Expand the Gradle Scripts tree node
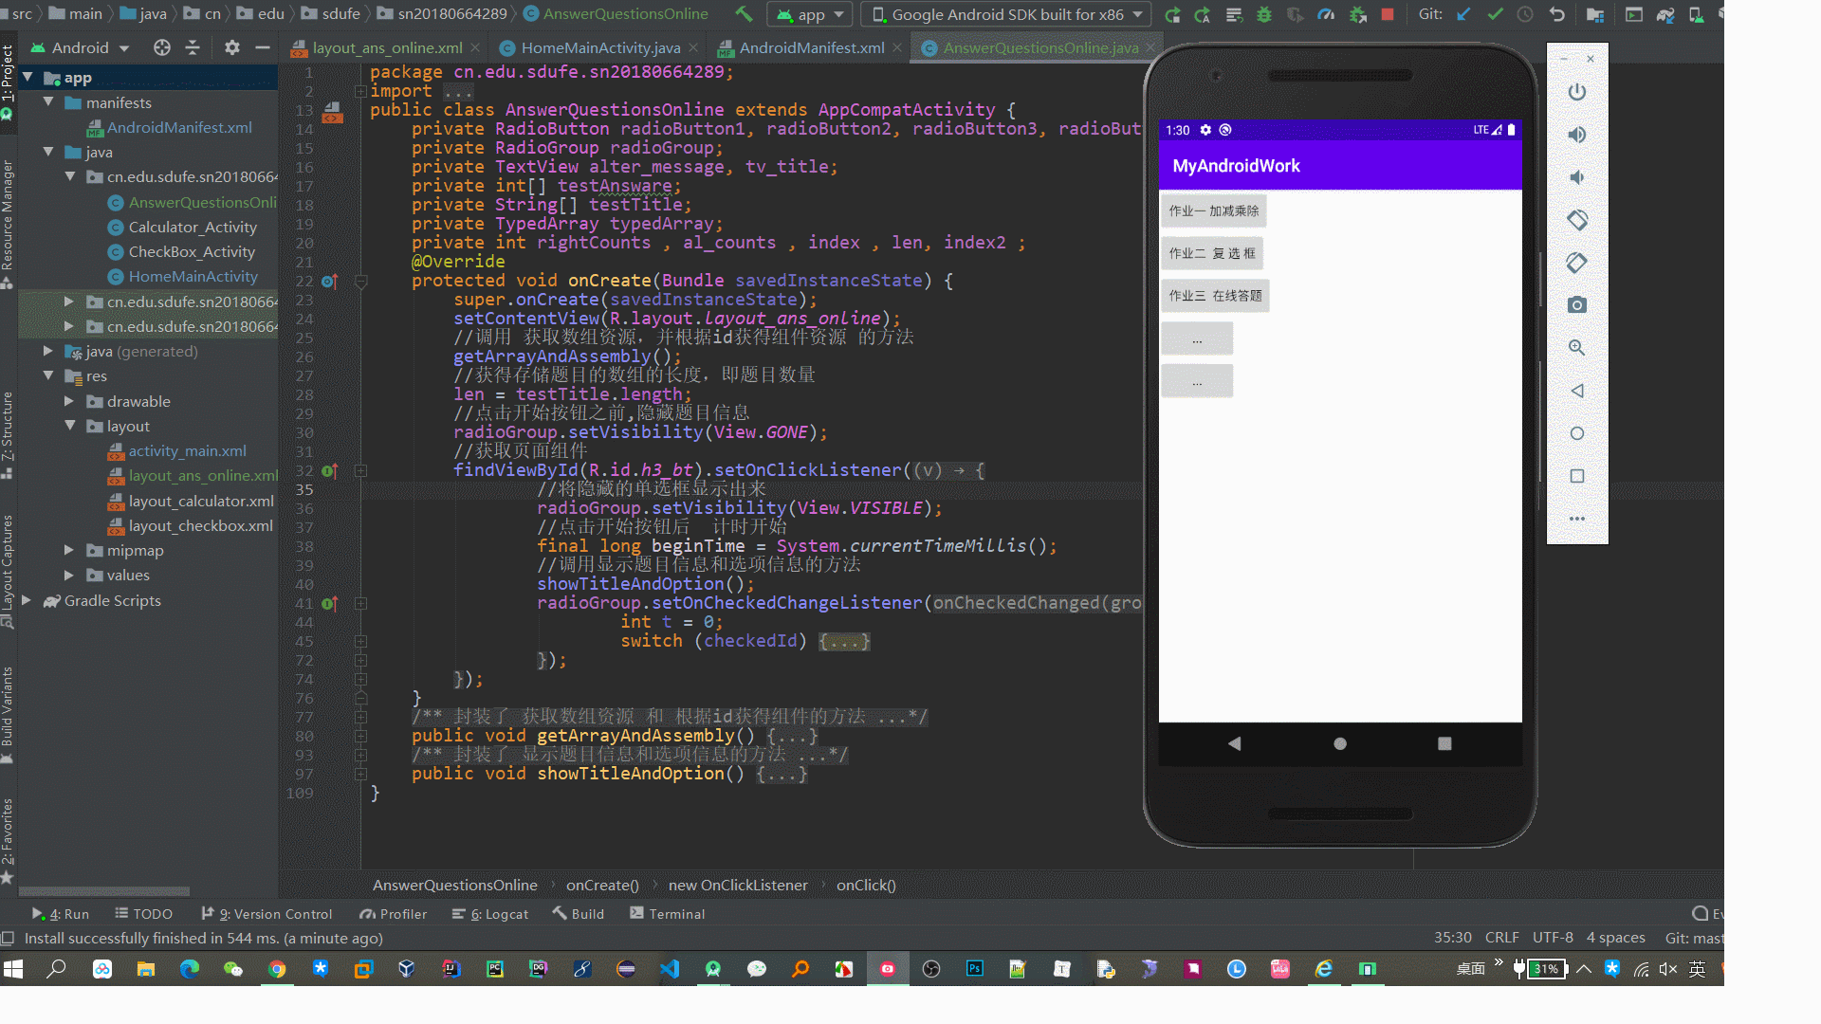This screenshot has width=1821, height=1024. click(x=27, y=600)
